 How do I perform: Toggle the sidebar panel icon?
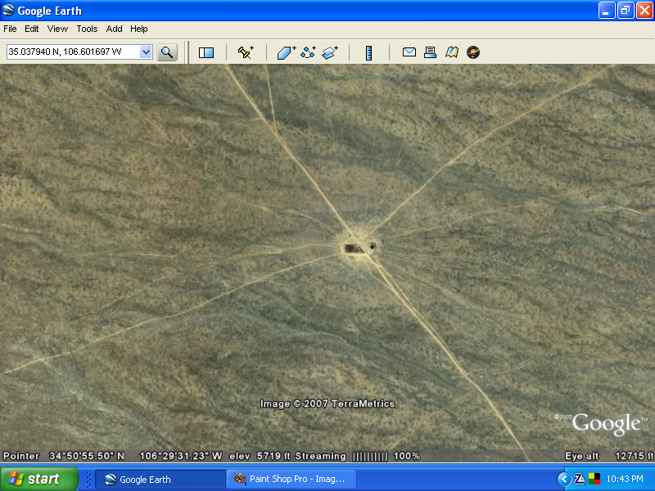click(206, 52)
